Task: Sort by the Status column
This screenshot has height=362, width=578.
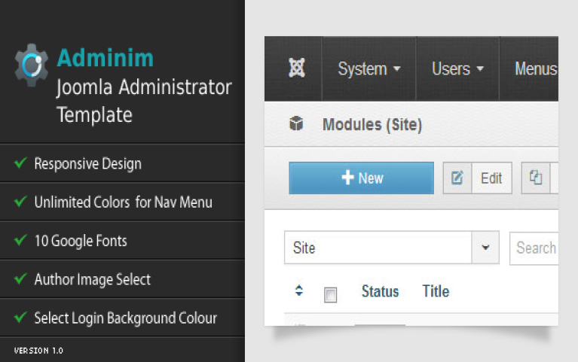Action: [380, 291]
